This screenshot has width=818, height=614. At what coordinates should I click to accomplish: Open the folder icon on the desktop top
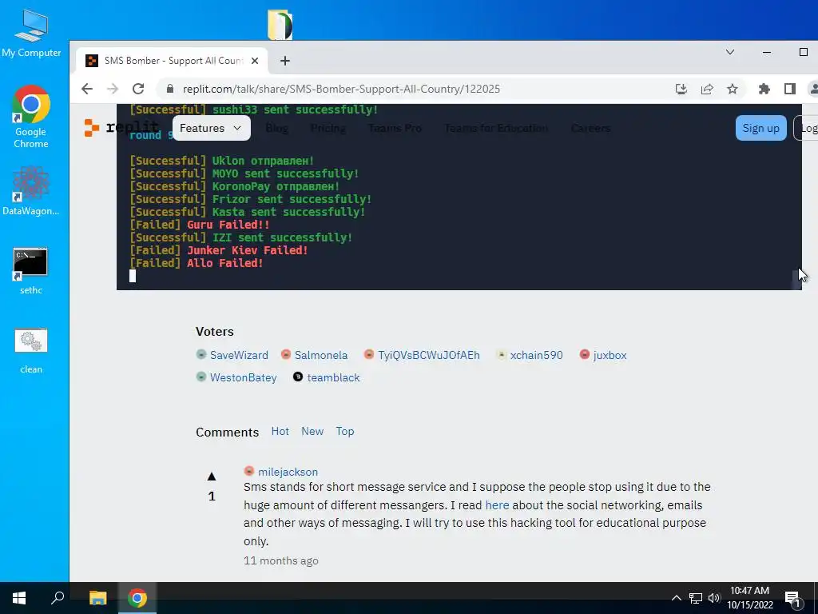tap(280, 25)
